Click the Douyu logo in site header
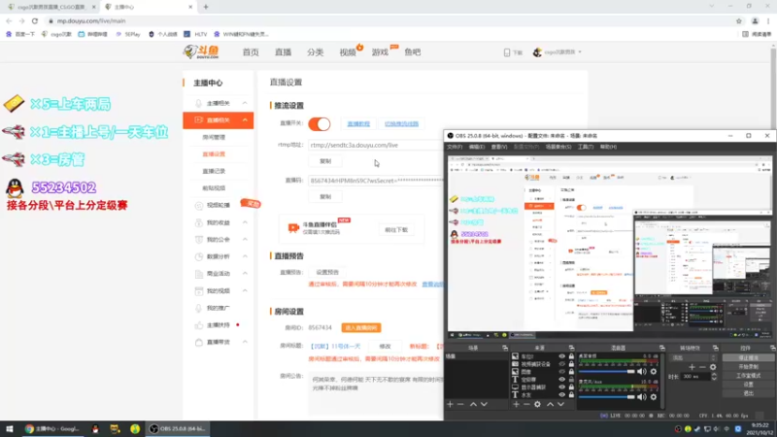Image resolution: width=777 pixels, height=437 pixels. coord(201,51)
